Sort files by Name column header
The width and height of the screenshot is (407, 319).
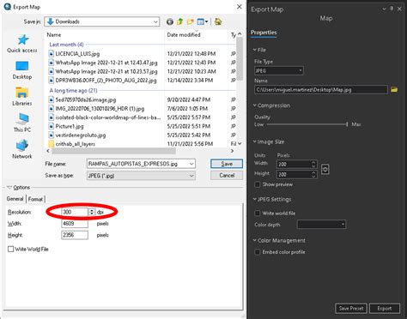tap(54, 34)
